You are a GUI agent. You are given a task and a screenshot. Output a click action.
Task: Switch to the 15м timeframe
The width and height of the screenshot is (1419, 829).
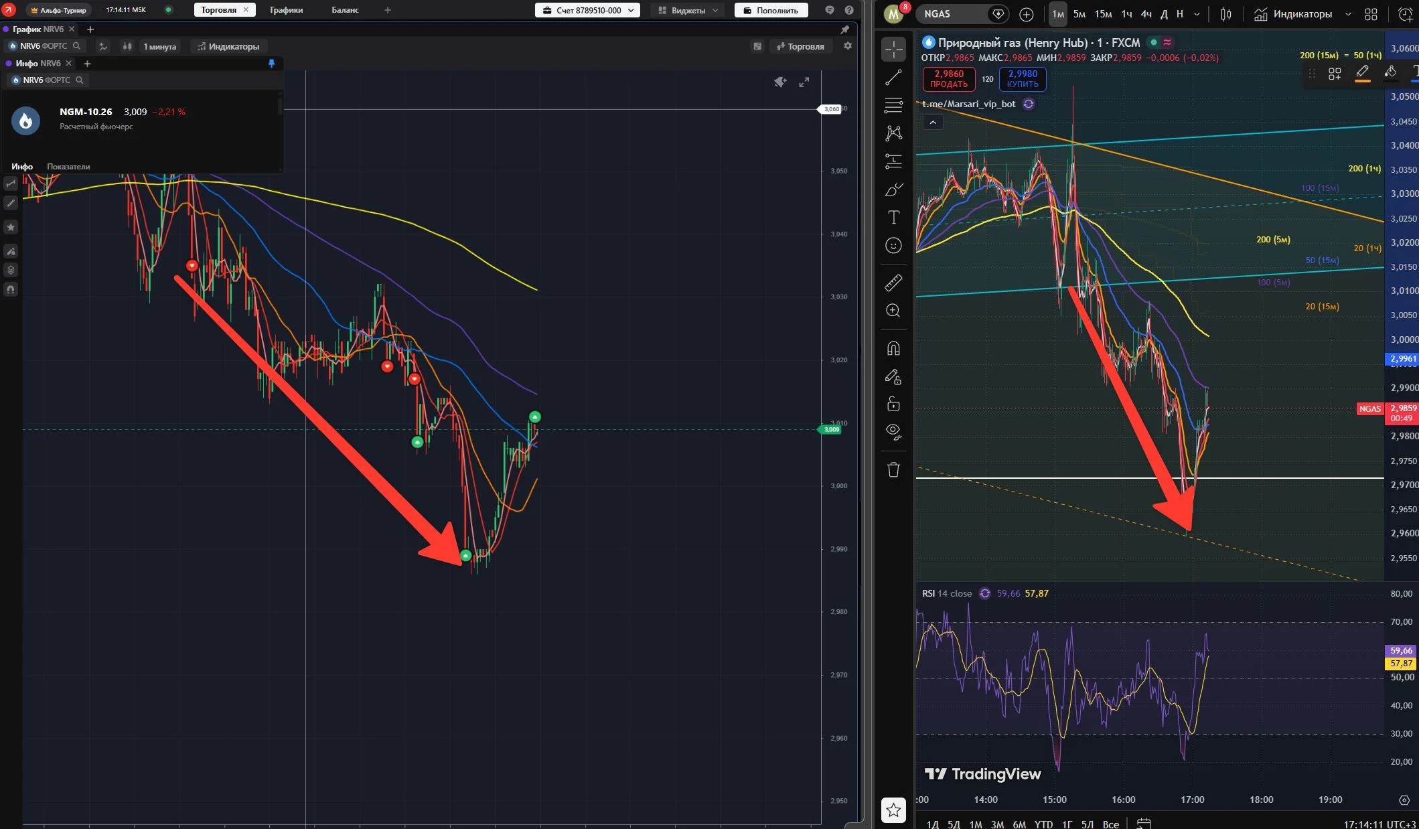tap(1104, 14)
